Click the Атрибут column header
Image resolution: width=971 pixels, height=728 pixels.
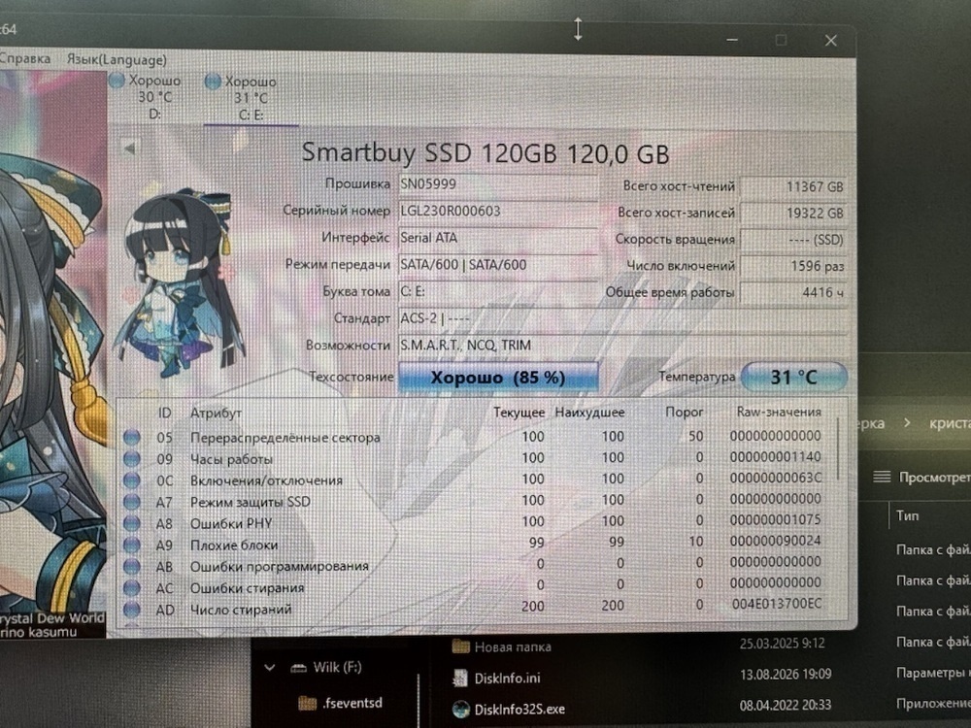click(x=216, y=413)
